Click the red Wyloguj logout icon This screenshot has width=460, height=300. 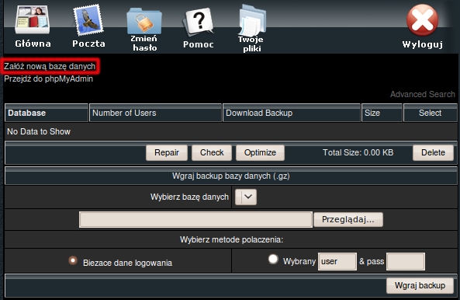tap(422, 20)
